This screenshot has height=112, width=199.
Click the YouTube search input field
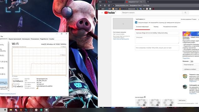point(152,12)
